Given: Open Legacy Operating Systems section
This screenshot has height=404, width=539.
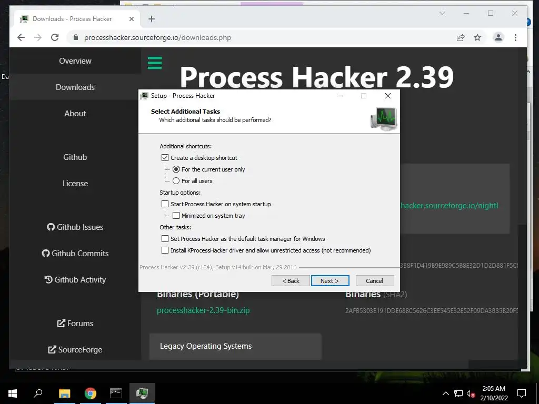Looking at the screenshot, I should click(x=235, y=346).
